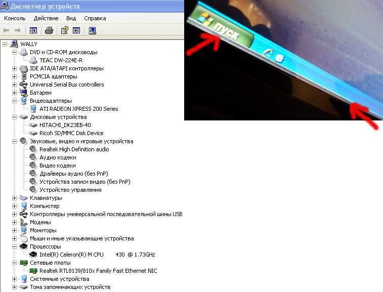The width and height of the screenshot is (383, 292).
Task: Select Устройства записи видео (без PnP)
Action: [85, 182]
